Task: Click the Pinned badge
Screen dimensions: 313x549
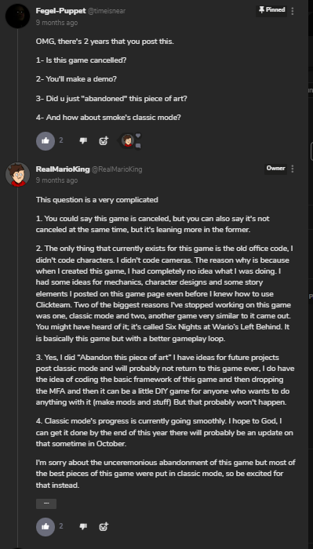Action: click(271, 10)
